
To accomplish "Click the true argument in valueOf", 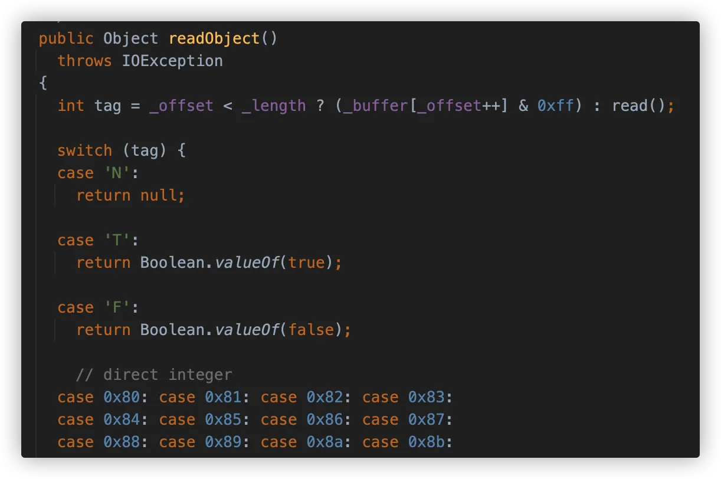I will click(306, 263).
